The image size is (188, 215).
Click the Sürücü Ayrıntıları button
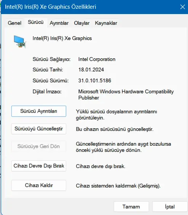(39, 111)
